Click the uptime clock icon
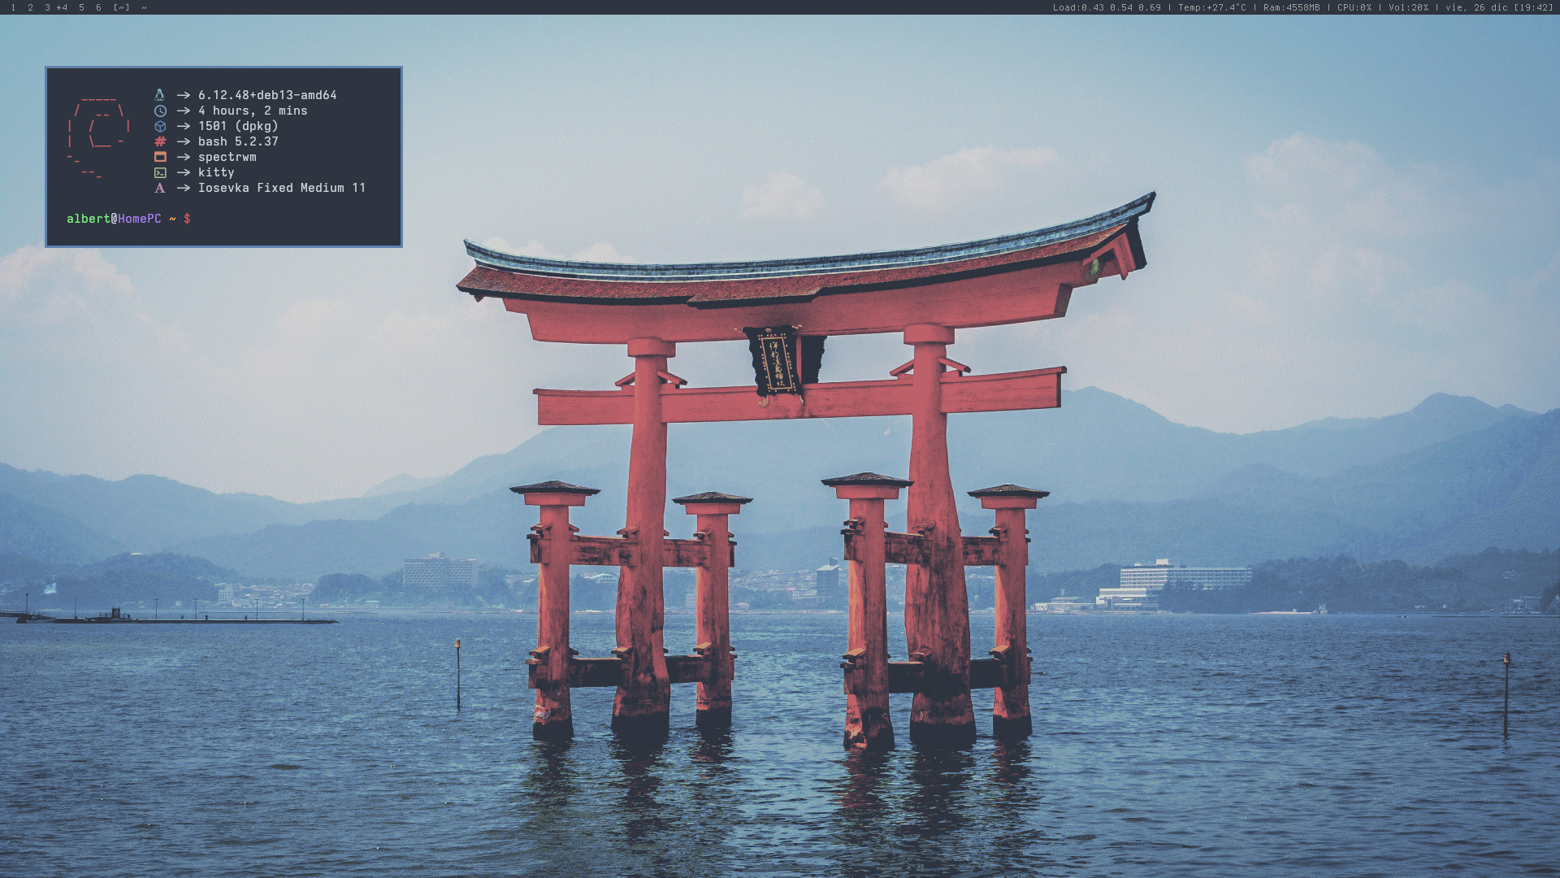Image resolution: width=1560 pixels, height=878 pixels. 160,111
